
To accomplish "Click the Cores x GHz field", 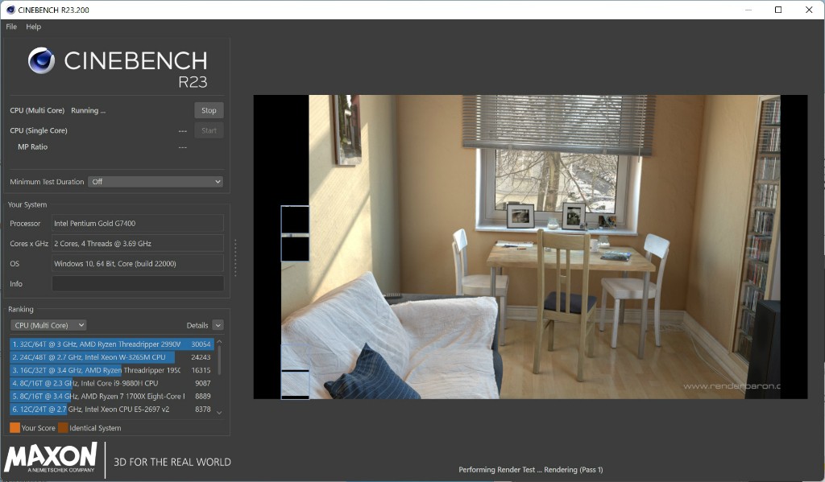I will (137, 243).
